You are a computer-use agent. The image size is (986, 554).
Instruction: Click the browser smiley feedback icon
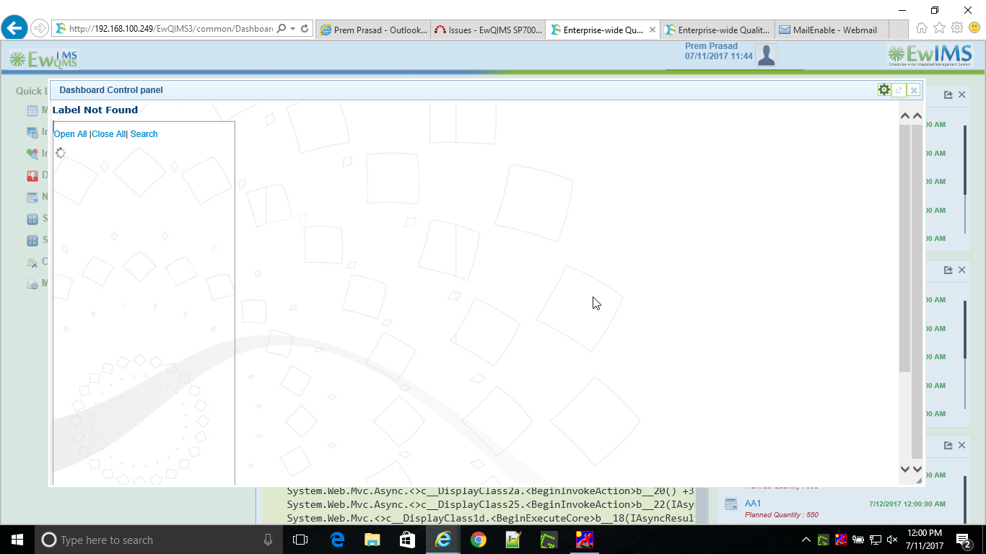coord(974,28)
